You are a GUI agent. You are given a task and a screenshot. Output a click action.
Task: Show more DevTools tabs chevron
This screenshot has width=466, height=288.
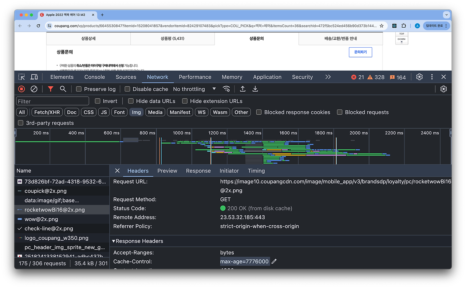(328, 77)
